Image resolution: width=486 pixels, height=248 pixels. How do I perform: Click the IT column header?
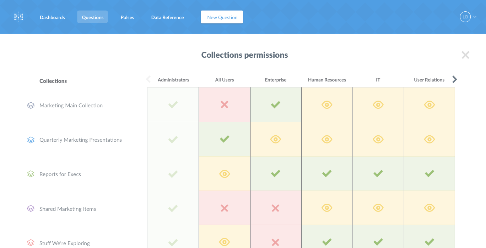coord(378,80)
